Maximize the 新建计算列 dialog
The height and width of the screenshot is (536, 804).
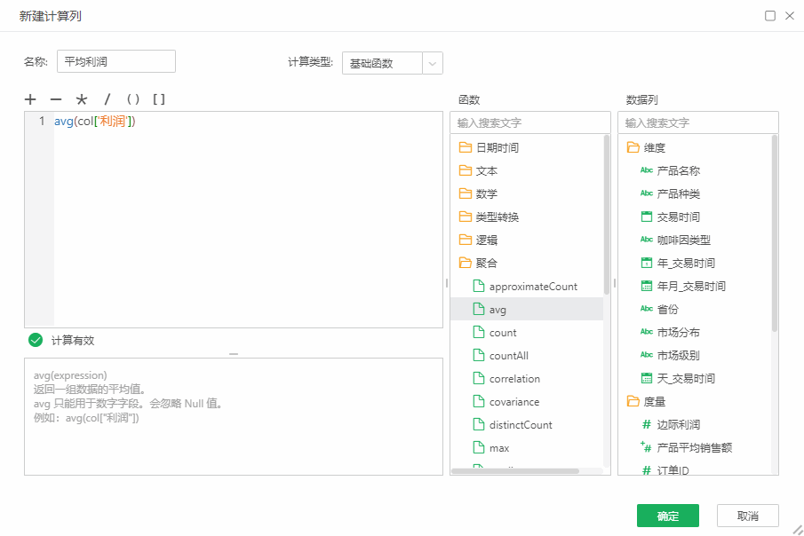pos(770,16)
